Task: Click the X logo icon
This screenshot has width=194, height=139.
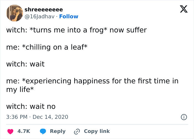Action: (x=182, y=9)
